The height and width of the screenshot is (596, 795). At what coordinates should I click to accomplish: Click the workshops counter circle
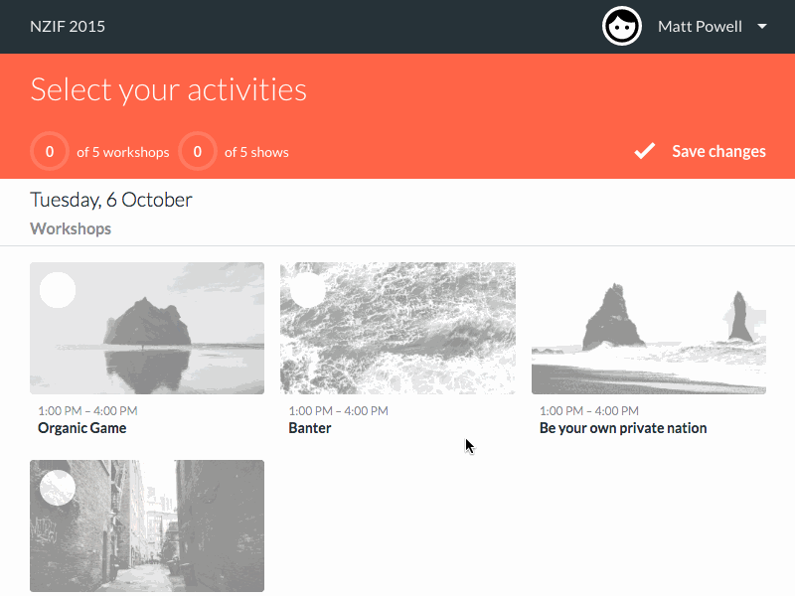coord(49,152)
